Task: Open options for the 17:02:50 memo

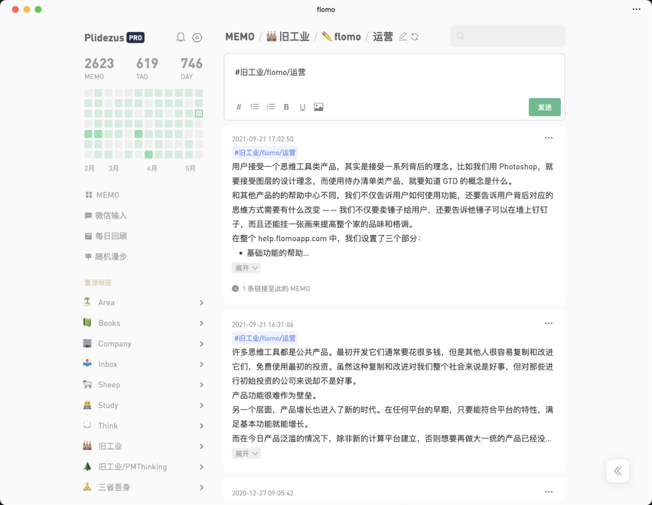Action: pyautogui.click(x=549, y=138)
